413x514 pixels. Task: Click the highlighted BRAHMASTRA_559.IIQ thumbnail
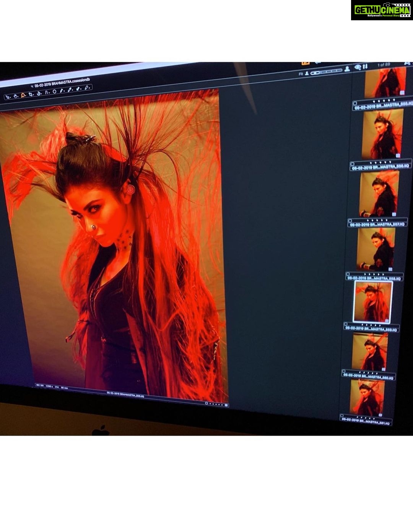coord(372,302)
